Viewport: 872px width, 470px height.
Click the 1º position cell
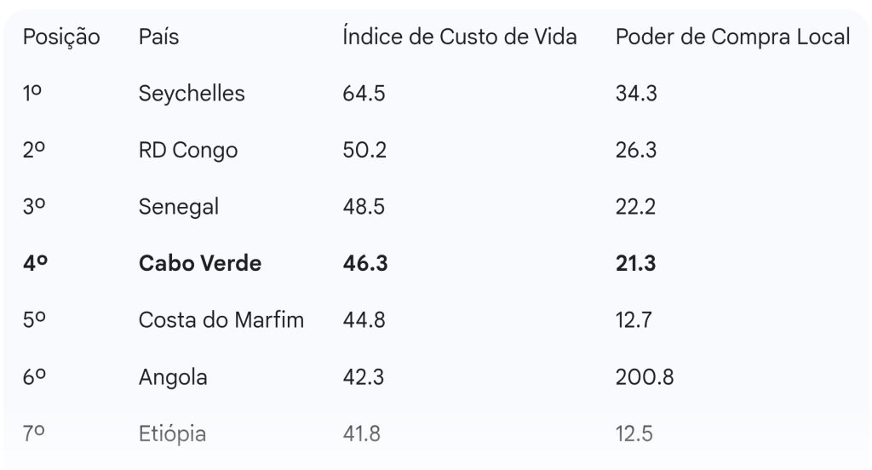tap(32, 94)
